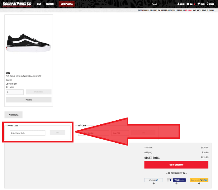Screen dimensions: 218x190
Task: Open the Men menu
Action: pyautogui.click(x=39, y=4)
